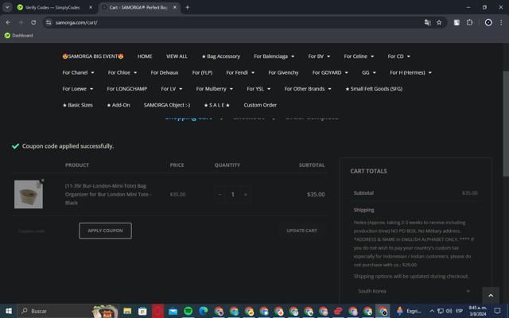The height and width of the screenshot is (318, 509).
Task: Go back with the browser back arrow
Action: [8, 22]
